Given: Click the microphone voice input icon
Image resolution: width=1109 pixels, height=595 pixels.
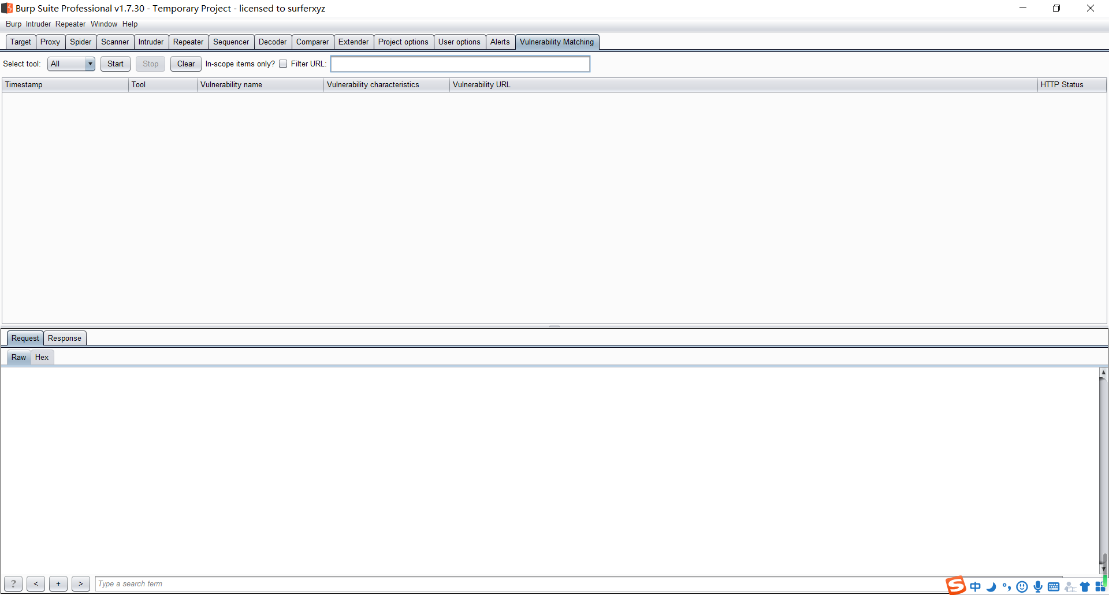Looking at the screenshot, I should click(x=1038, y=587).
